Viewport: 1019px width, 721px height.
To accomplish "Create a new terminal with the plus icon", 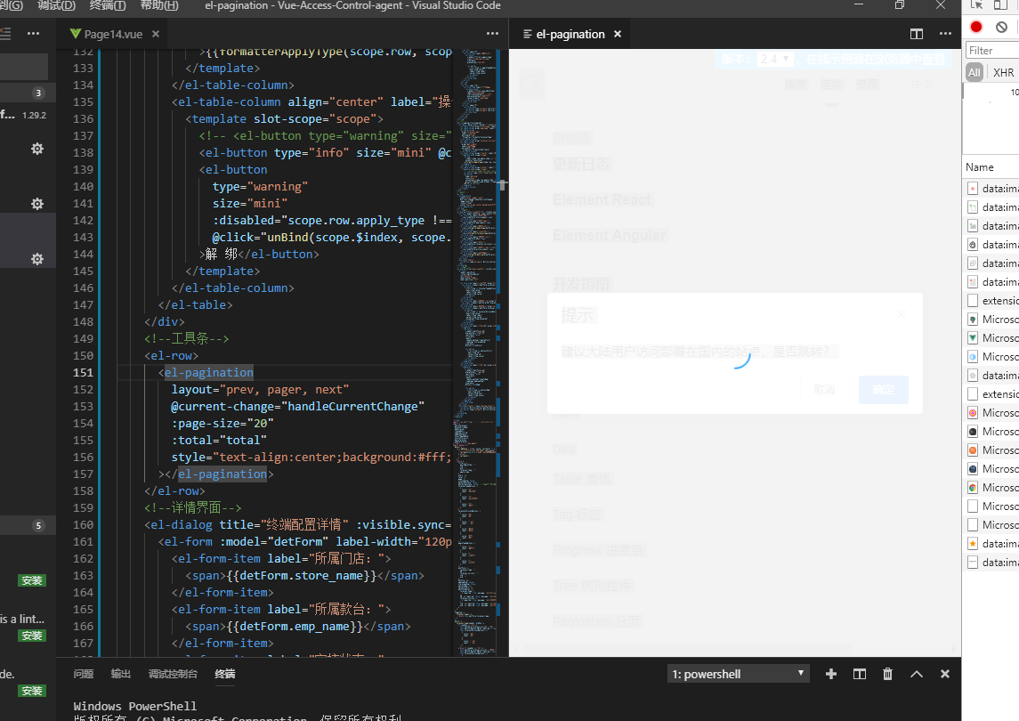I will [x=830, y=674].
